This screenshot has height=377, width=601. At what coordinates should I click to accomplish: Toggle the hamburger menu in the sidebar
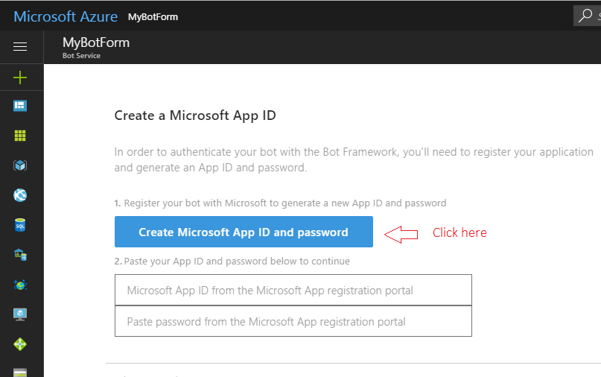20,47
